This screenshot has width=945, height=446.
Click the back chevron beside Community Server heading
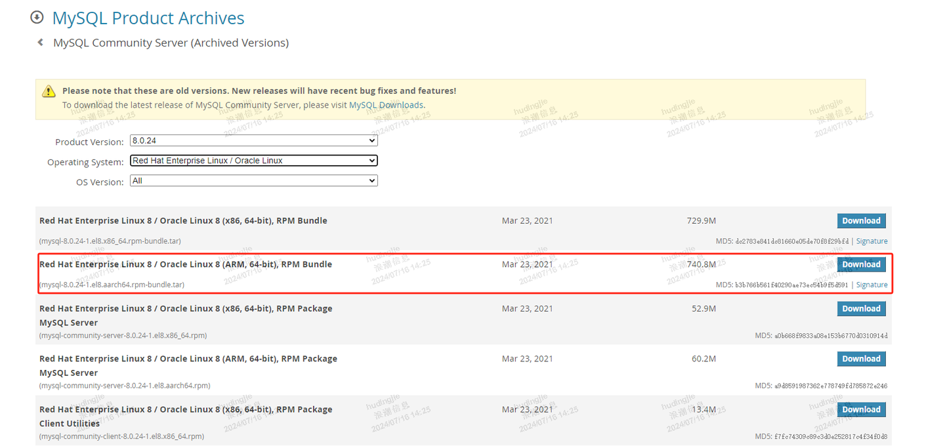(x=39, y=42)
